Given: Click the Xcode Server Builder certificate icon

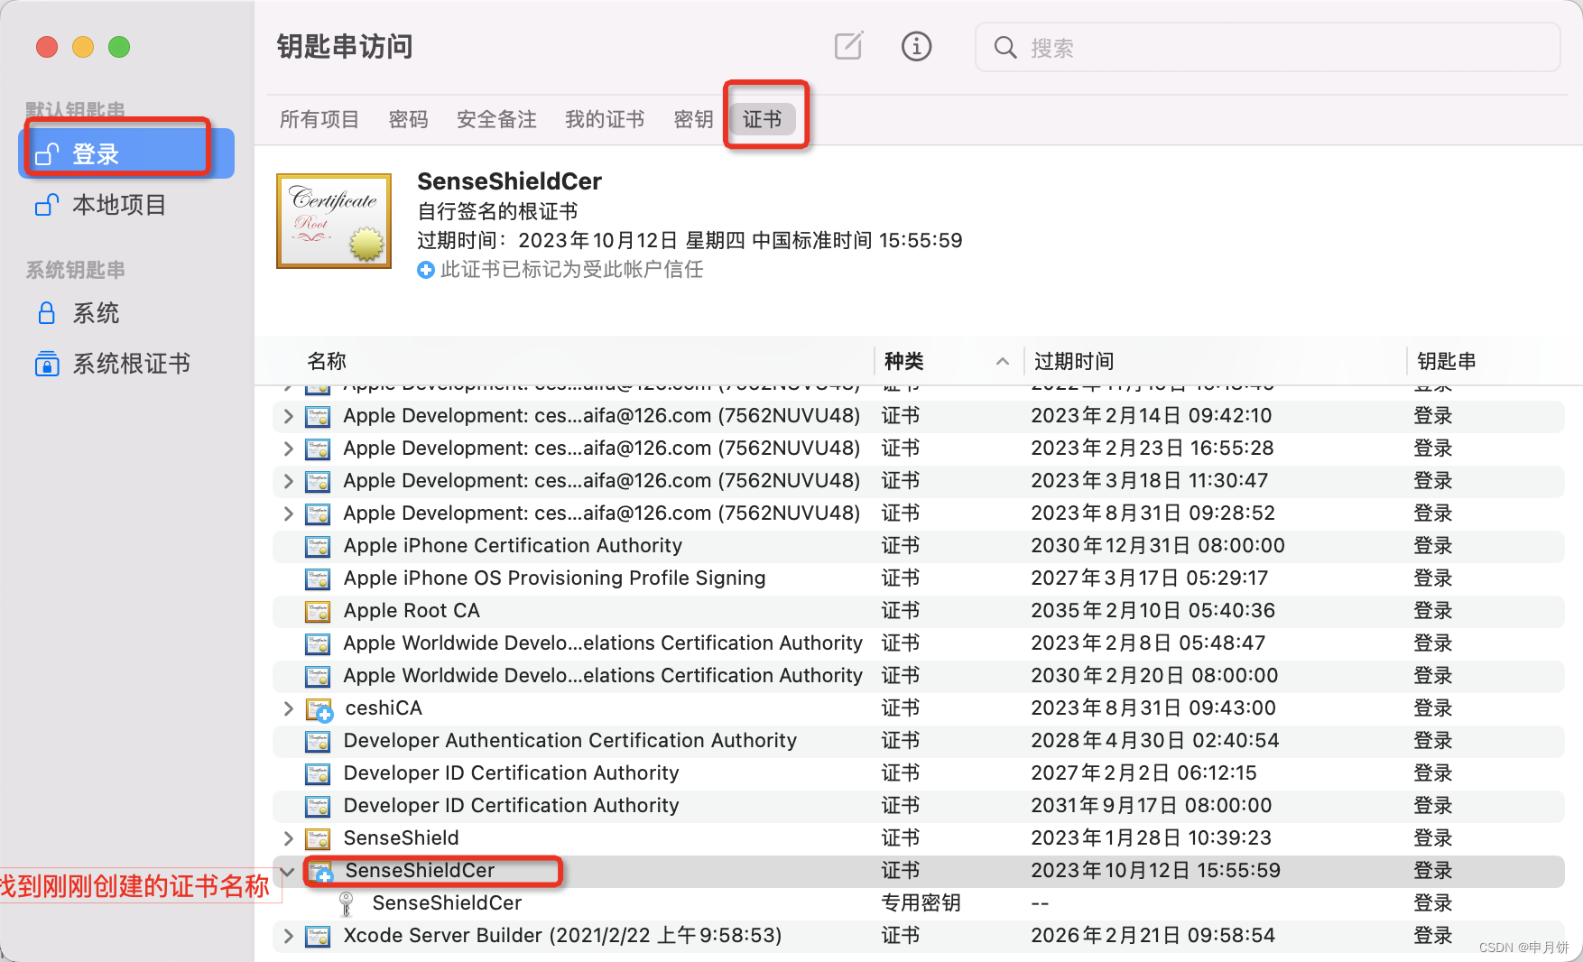Looking at the screenshot, I should pyautogui.click(x=318, y=936).
